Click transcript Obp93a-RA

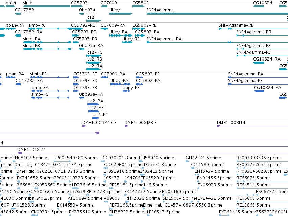point(91,46)
